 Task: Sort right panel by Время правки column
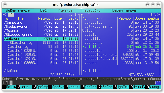coord(147,19)
